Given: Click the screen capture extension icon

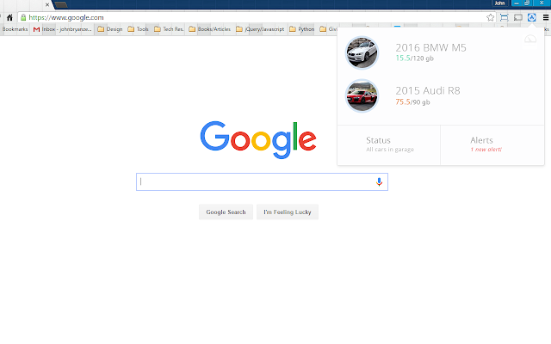Looking at the screenshot, I should 504,17.
